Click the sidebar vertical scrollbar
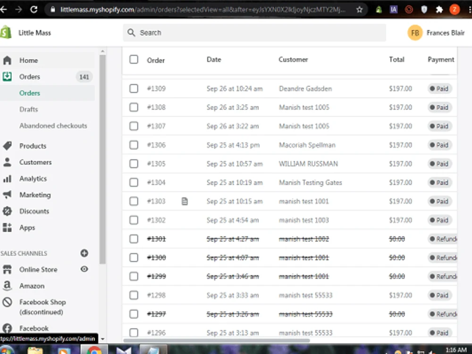The image size is (472, 354). tap(102, 159)
